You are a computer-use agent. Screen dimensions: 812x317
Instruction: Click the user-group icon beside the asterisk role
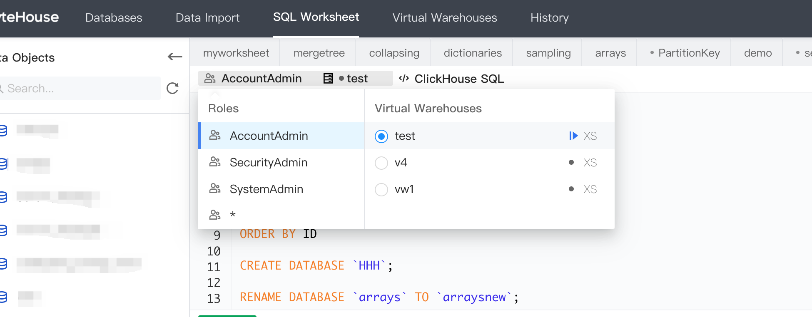pyautogui.click(x=215, y=215)
